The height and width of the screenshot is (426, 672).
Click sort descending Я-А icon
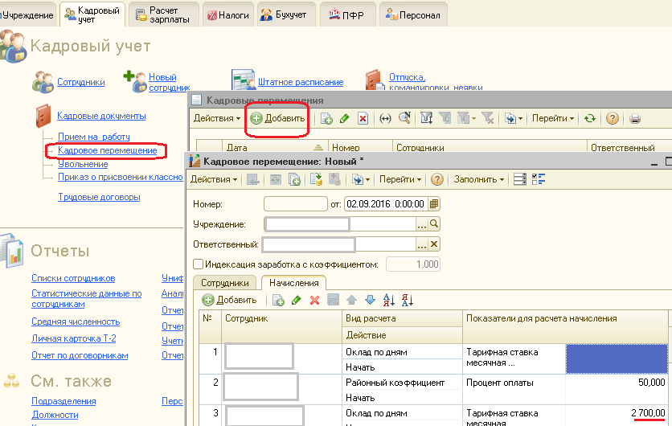tap(408, 300)
